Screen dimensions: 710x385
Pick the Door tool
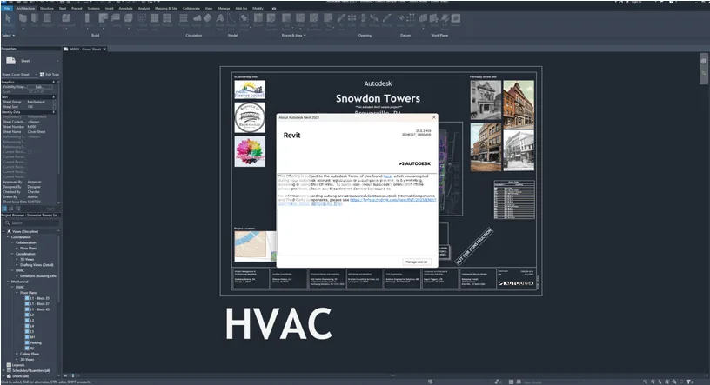(x=35, y=19)
